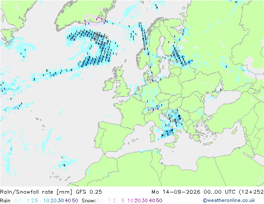Viewport: 264px width, 204px height.
Task: Click the Snow: legend label
Action: point(89,201)
